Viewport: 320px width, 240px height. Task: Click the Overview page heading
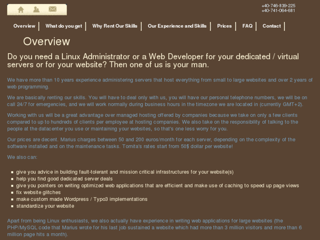[47, 41]
